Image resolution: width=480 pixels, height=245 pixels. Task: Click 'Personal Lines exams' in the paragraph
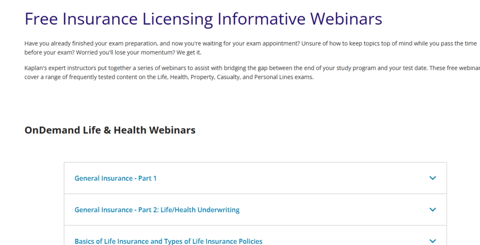point(283,77)
